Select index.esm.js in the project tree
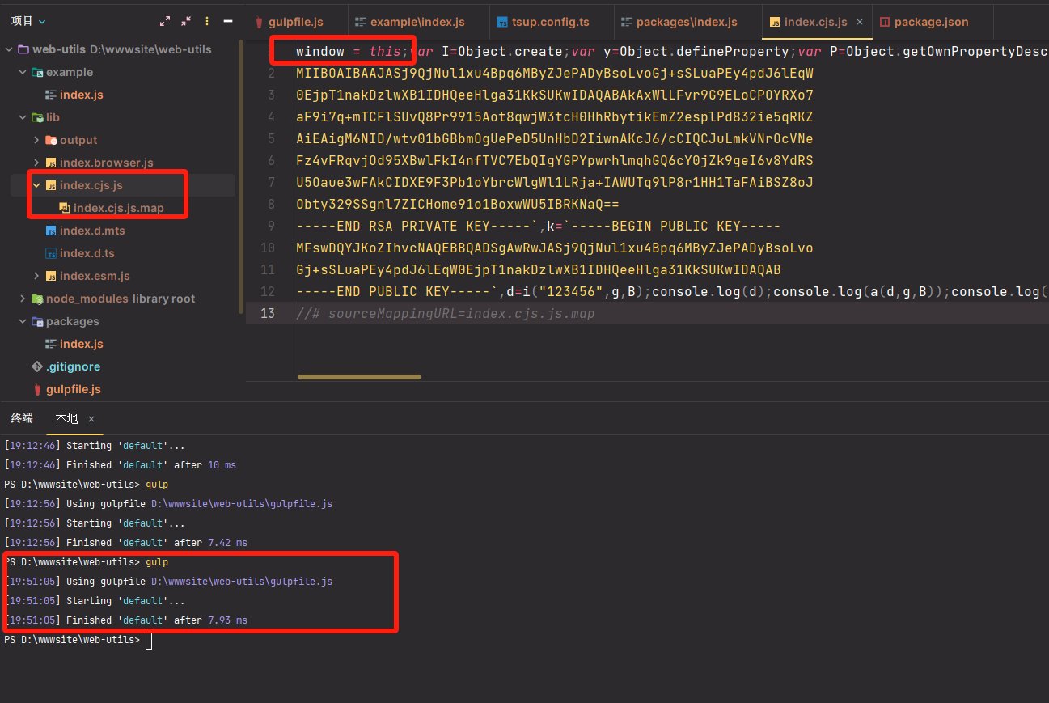Screen dimensions: 1049x703 [x=95, y=276]
